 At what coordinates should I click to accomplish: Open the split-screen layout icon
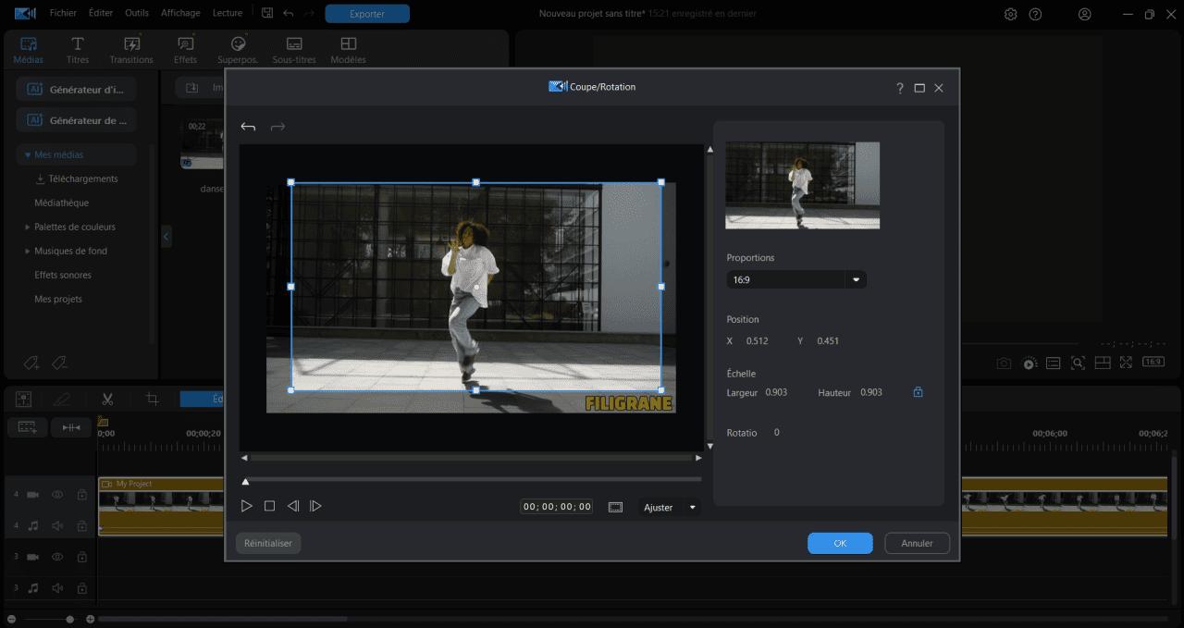click(x=1103, y=363)
